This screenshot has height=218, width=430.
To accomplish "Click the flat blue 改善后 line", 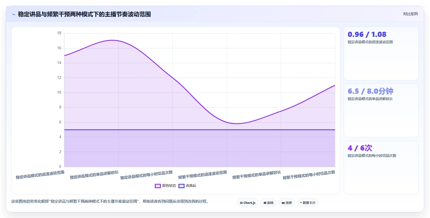I will 200,130.
